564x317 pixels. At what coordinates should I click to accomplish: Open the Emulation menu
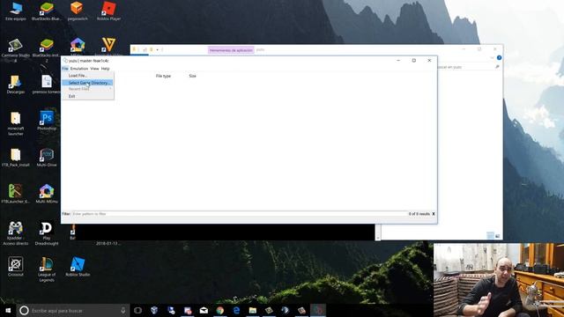coord(79,69)
